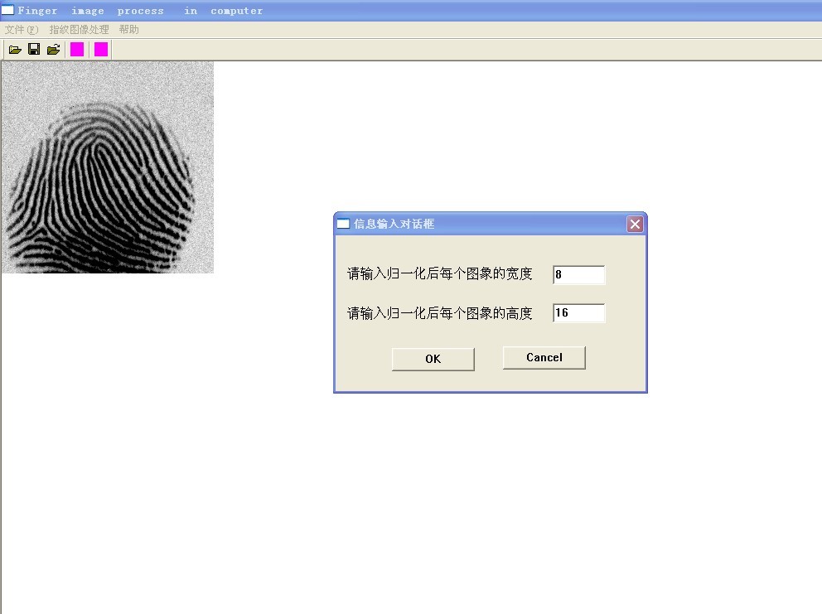Focus the width input field containing 8
Screen dimensions: 822x614
click(578, 275)
